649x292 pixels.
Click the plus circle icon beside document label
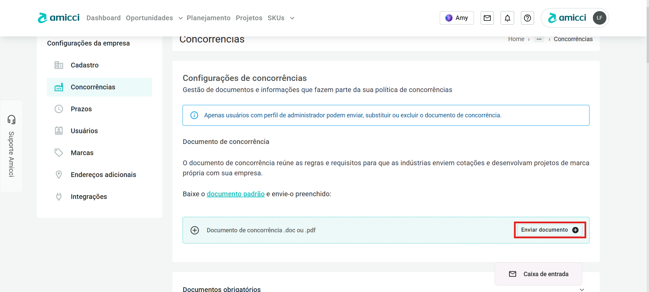click(x=195, y=230)
